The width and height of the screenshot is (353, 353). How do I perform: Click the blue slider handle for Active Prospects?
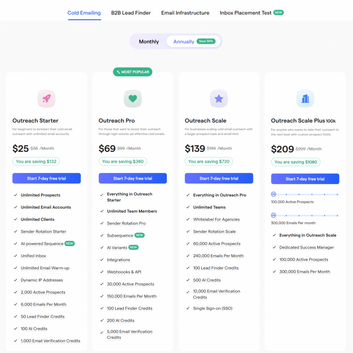[273, 194]
